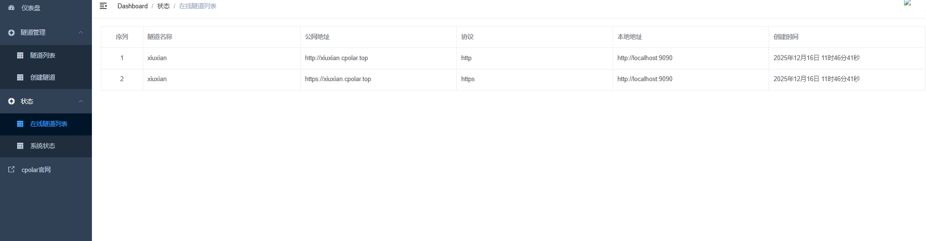Click the http://xiuxian.cpolar.top public address
926x241 pixels.
[x=336, y=58]
